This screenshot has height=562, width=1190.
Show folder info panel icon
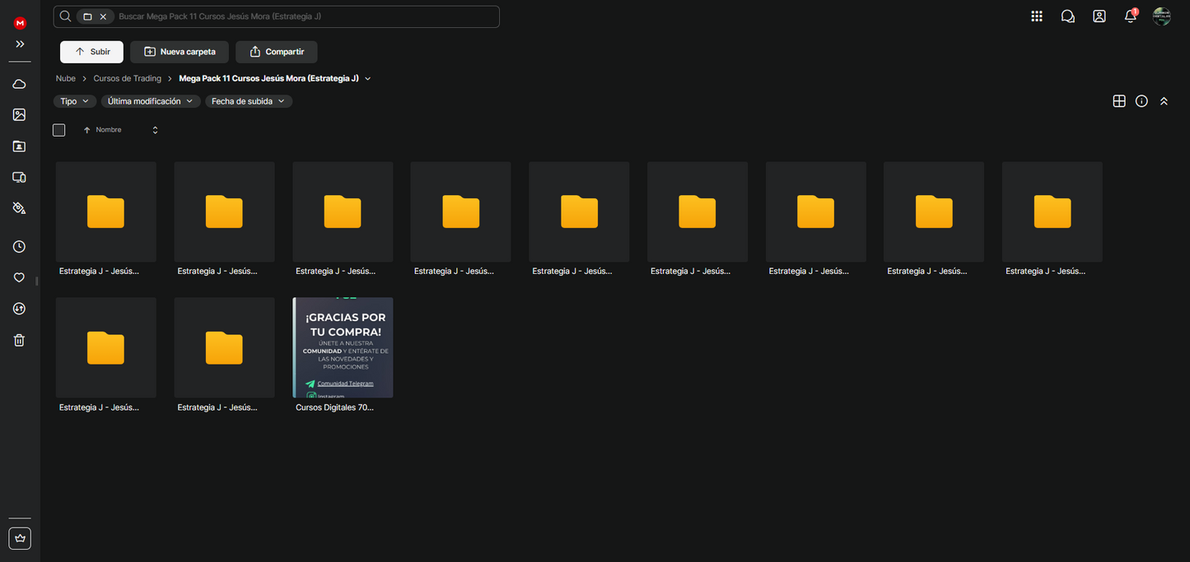[x=1141, y=101]
